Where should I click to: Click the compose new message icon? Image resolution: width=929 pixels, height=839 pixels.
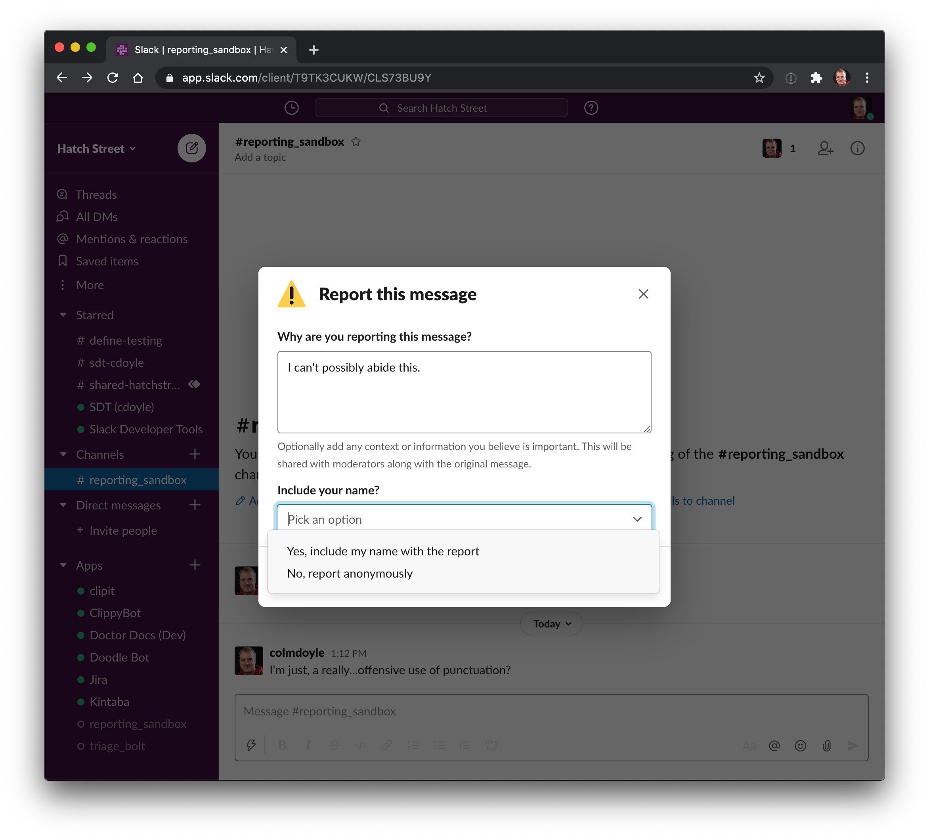[x=192, y=148]
